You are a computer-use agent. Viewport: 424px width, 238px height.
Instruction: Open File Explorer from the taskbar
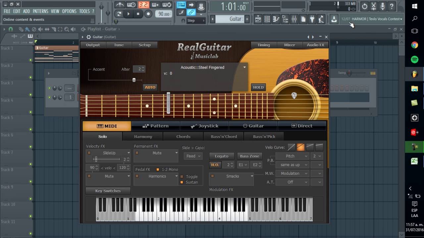click(x=414, y=88)
